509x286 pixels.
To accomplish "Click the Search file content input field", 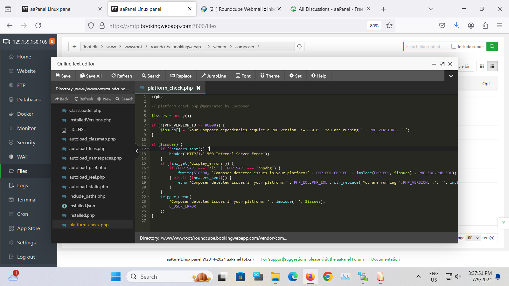I will coord(426,46).
